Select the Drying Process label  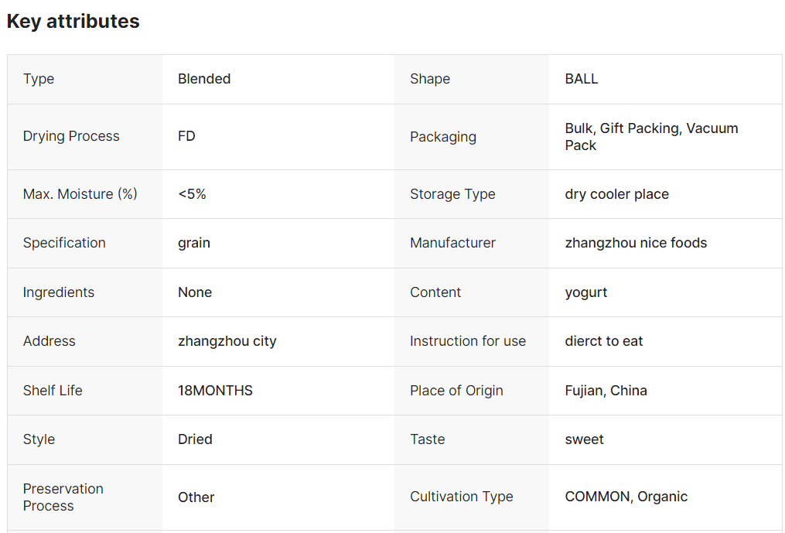pyautogui.click(x=71, y=136)
